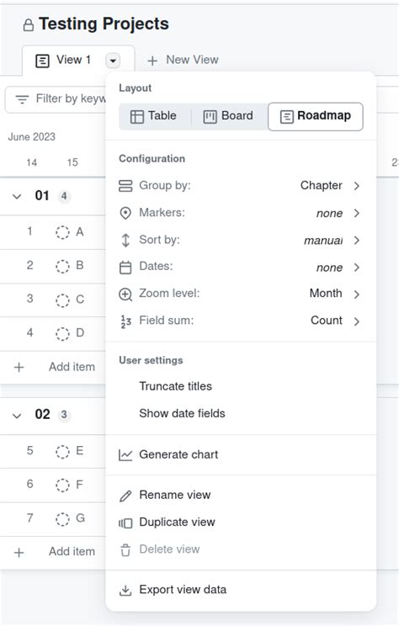Click the calendar icon next to Dates
This screenshot has width=399, height=626.
click(x=125, y=267)
